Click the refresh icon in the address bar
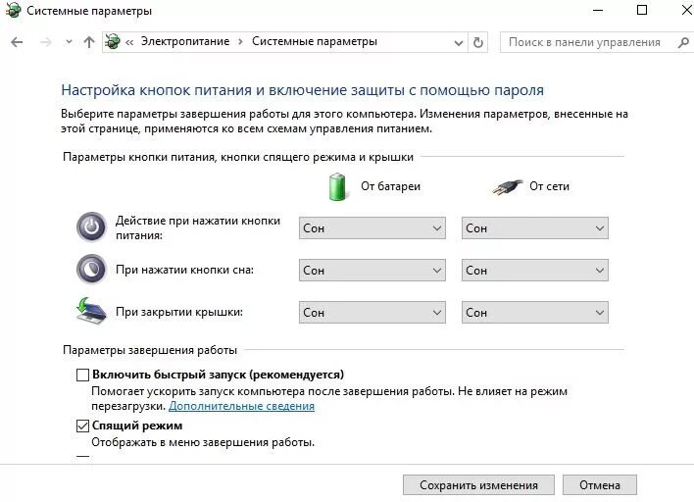 [x=478, y=42]
